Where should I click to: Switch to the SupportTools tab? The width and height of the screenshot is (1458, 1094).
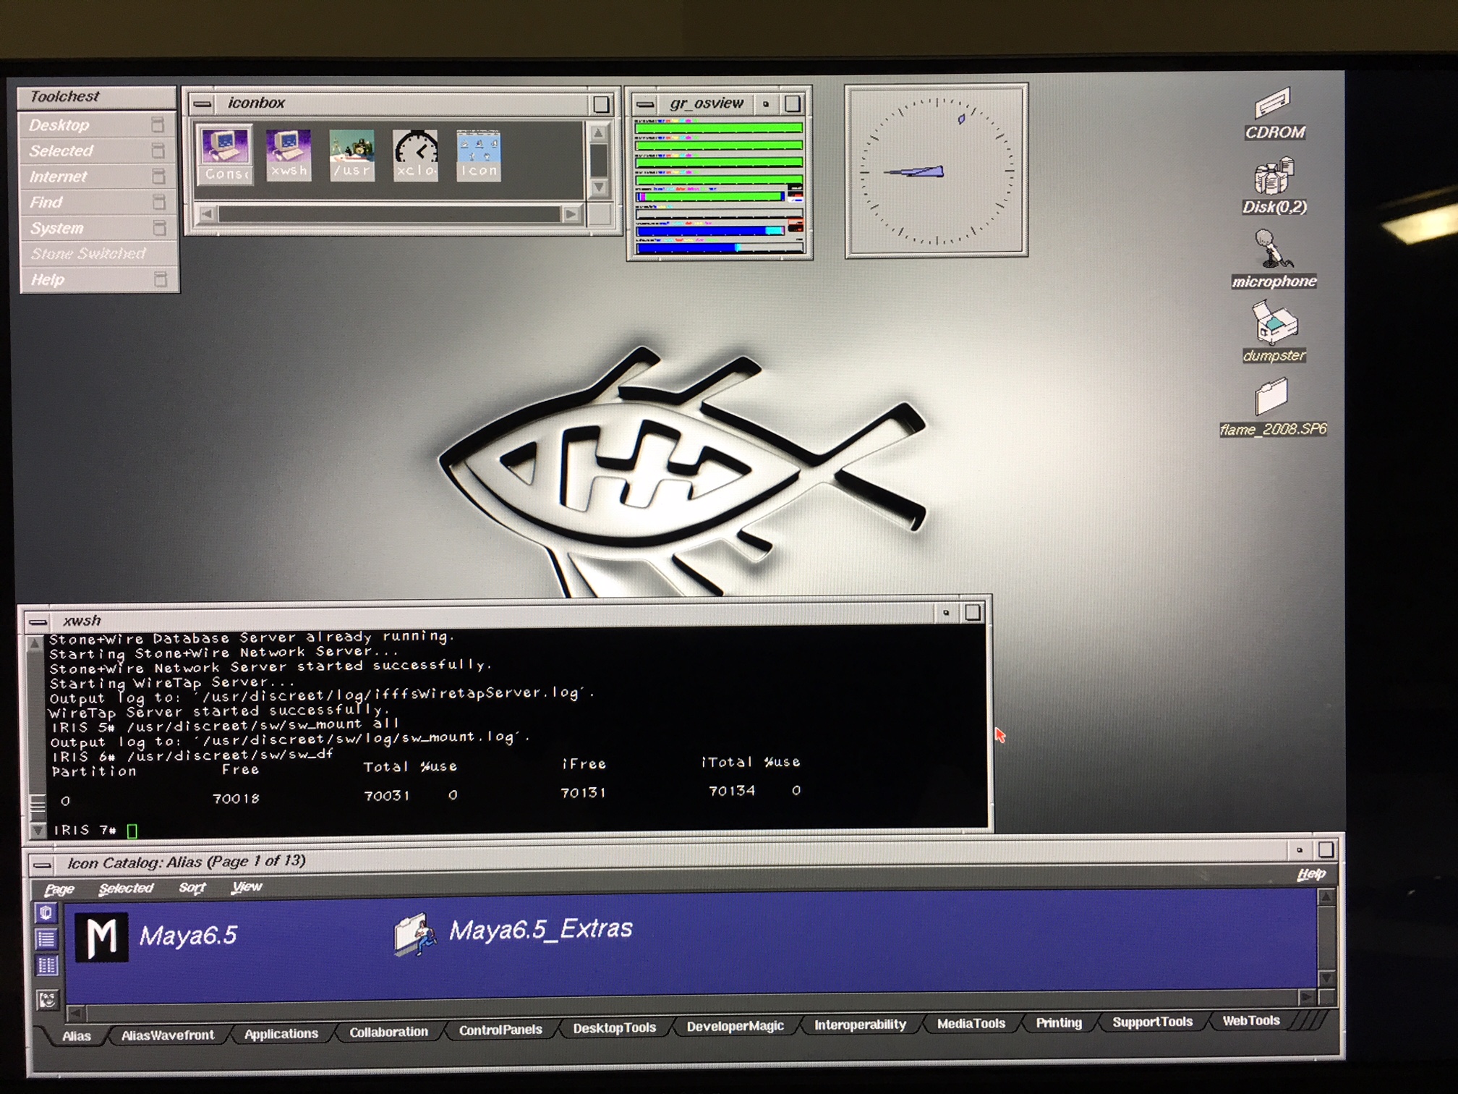(1152, 1022)
